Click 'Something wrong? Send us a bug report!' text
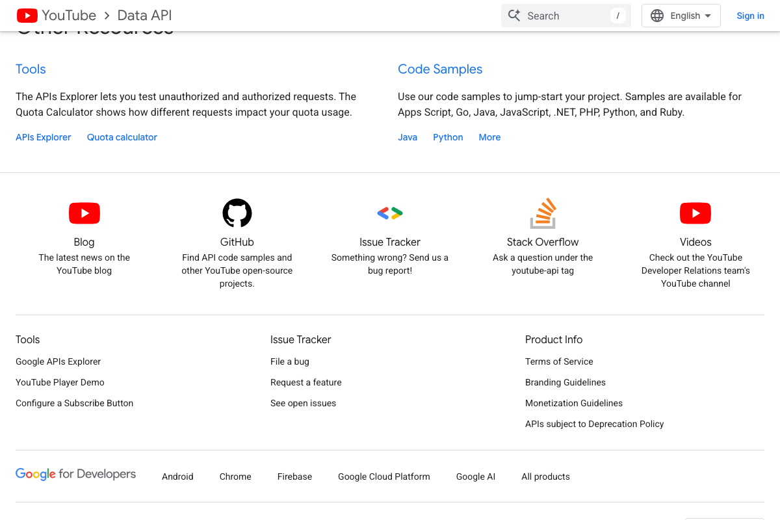Screen dimensions: 780x520 click(x=390, y=264)
